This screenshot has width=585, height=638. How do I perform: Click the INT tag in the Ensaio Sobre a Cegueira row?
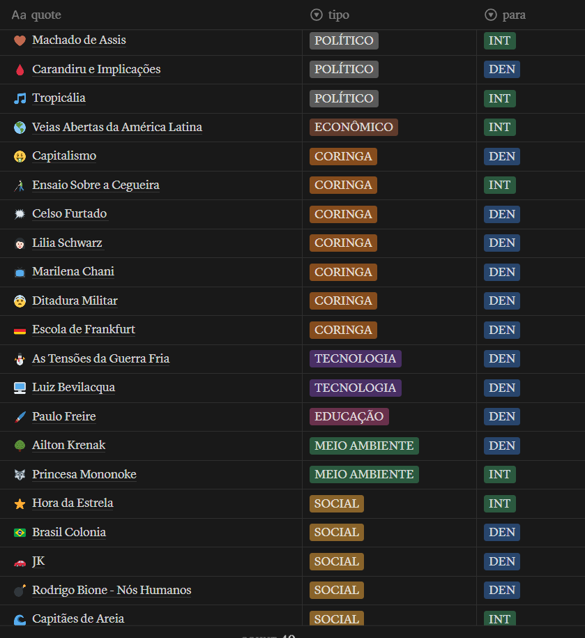[499, 185]
